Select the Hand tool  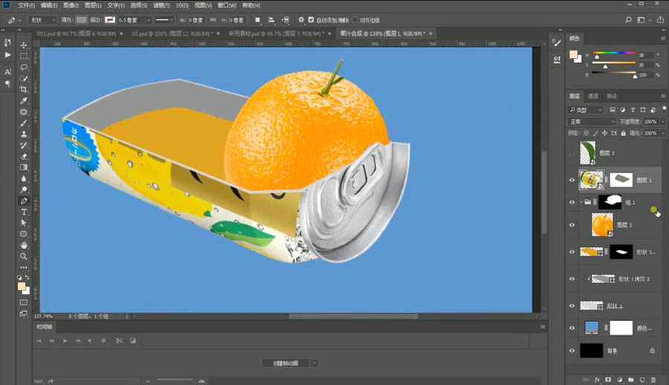coord(24,245)
